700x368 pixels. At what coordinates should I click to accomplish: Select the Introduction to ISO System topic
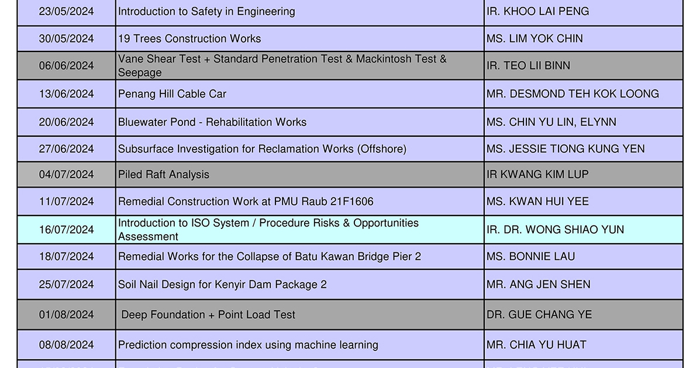(268, 230)
